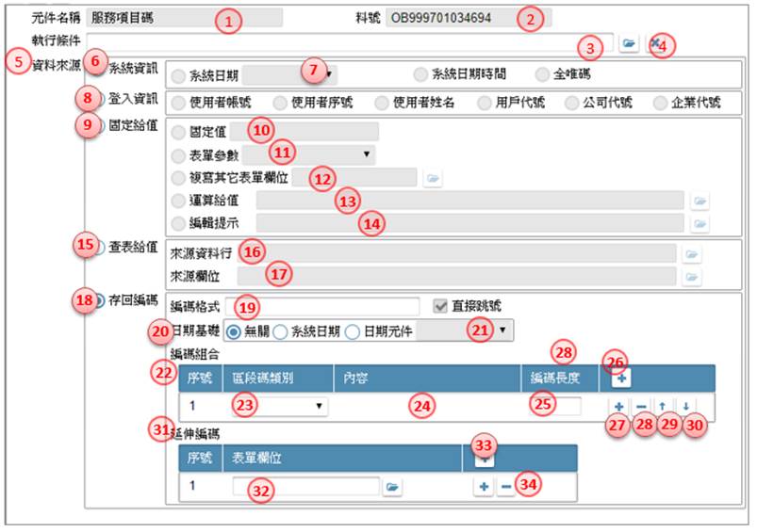The width and height of the screenshot is (757, 532).
Task: Add row via plus in 編碼組合 header
Action: [x=621, y=379]
